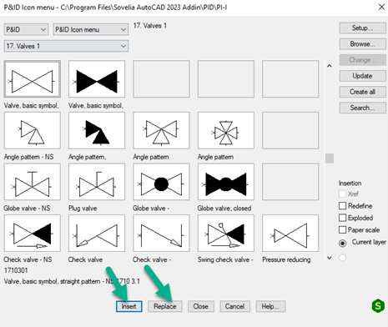388x327 pixels.
Task: Click the green Sovelia S logo
Action: coord(378,305)
